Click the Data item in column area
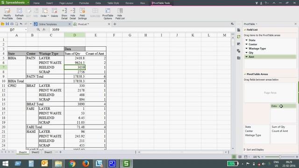 pyautogui.click(x=283, y=106)
